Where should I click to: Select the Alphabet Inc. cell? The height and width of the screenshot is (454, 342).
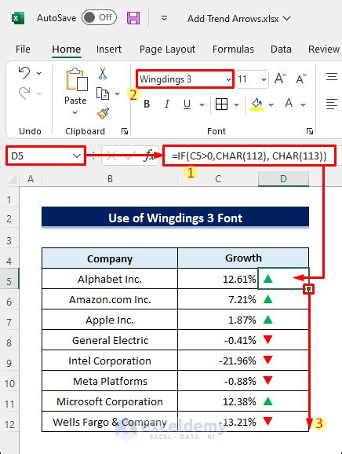pos(110,279)
